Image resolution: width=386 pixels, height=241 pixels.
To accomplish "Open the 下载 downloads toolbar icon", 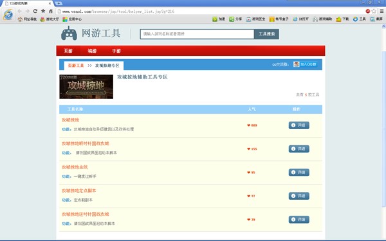I will coord(343,19).
